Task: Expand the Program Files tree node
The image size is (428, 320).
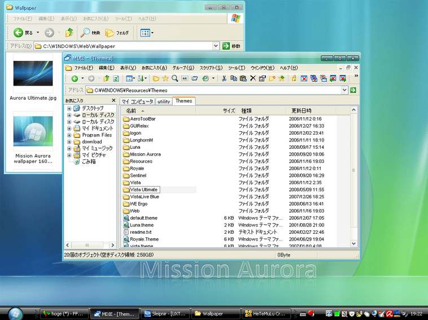Action: [69, 135]
